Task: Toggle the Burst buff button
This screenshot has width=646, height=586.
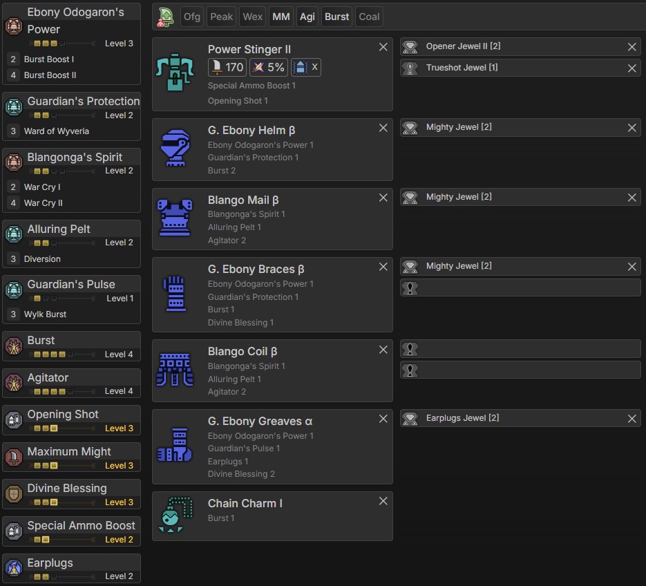Action: point(336,17)
